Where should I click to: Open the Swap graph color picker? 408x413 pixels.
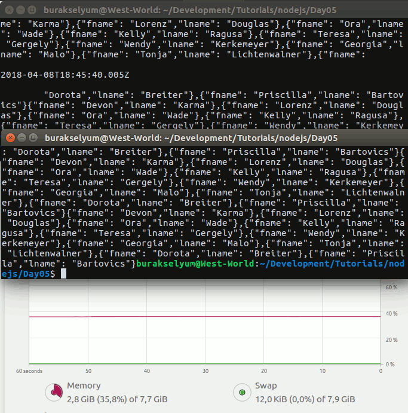coord(243,392)
